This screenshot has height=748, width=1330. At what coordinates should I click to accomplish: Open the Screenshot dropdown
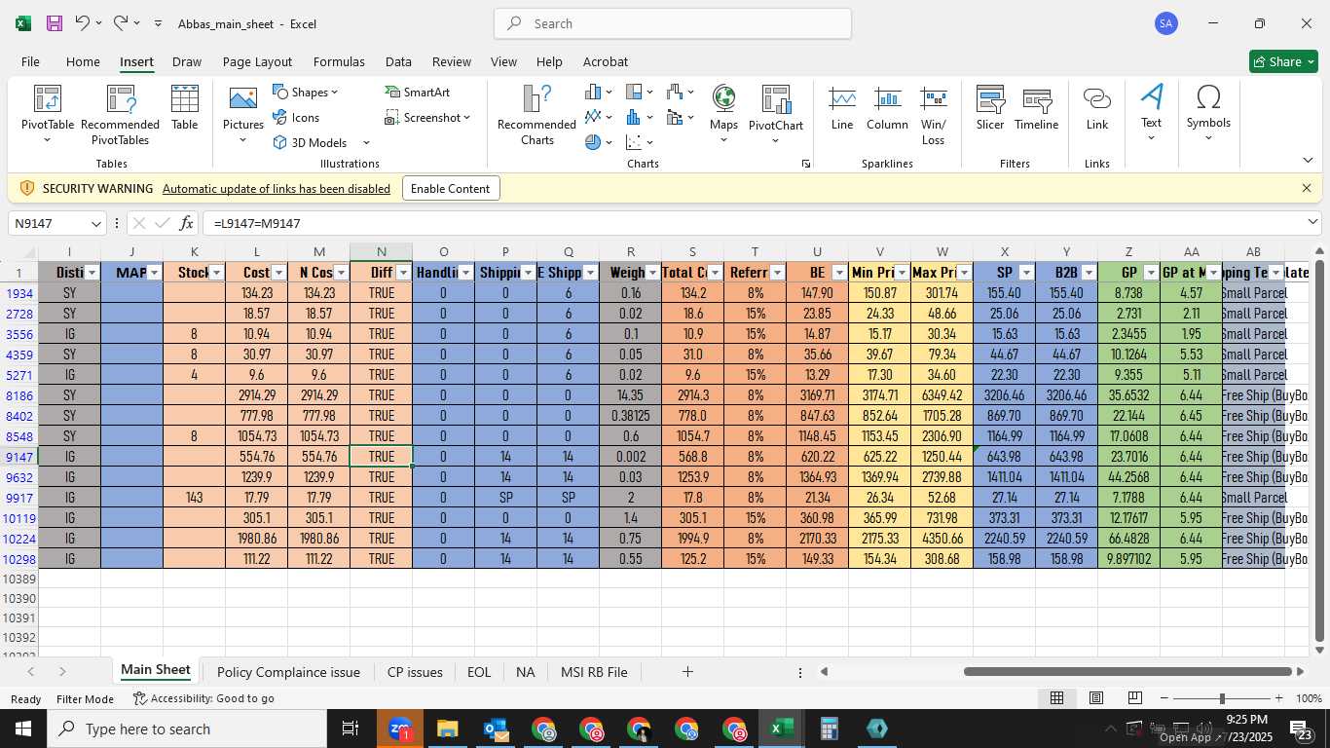click(x=427, y=117)
